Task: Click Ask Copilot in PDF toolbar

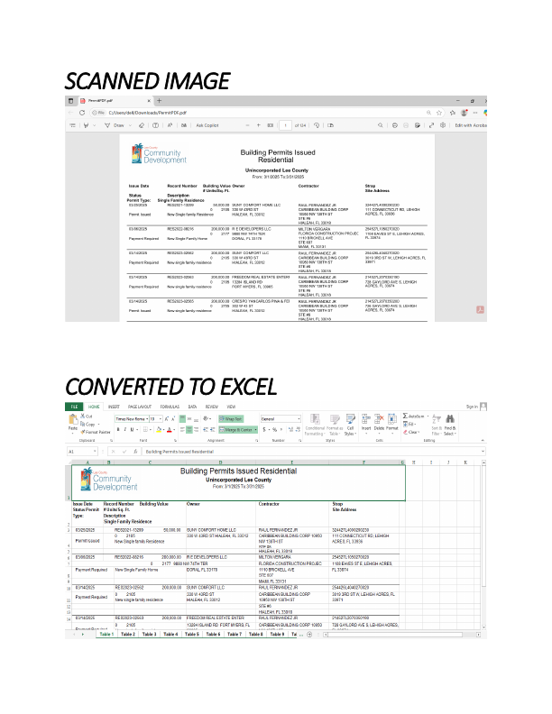Action: (x=207, y=125)
